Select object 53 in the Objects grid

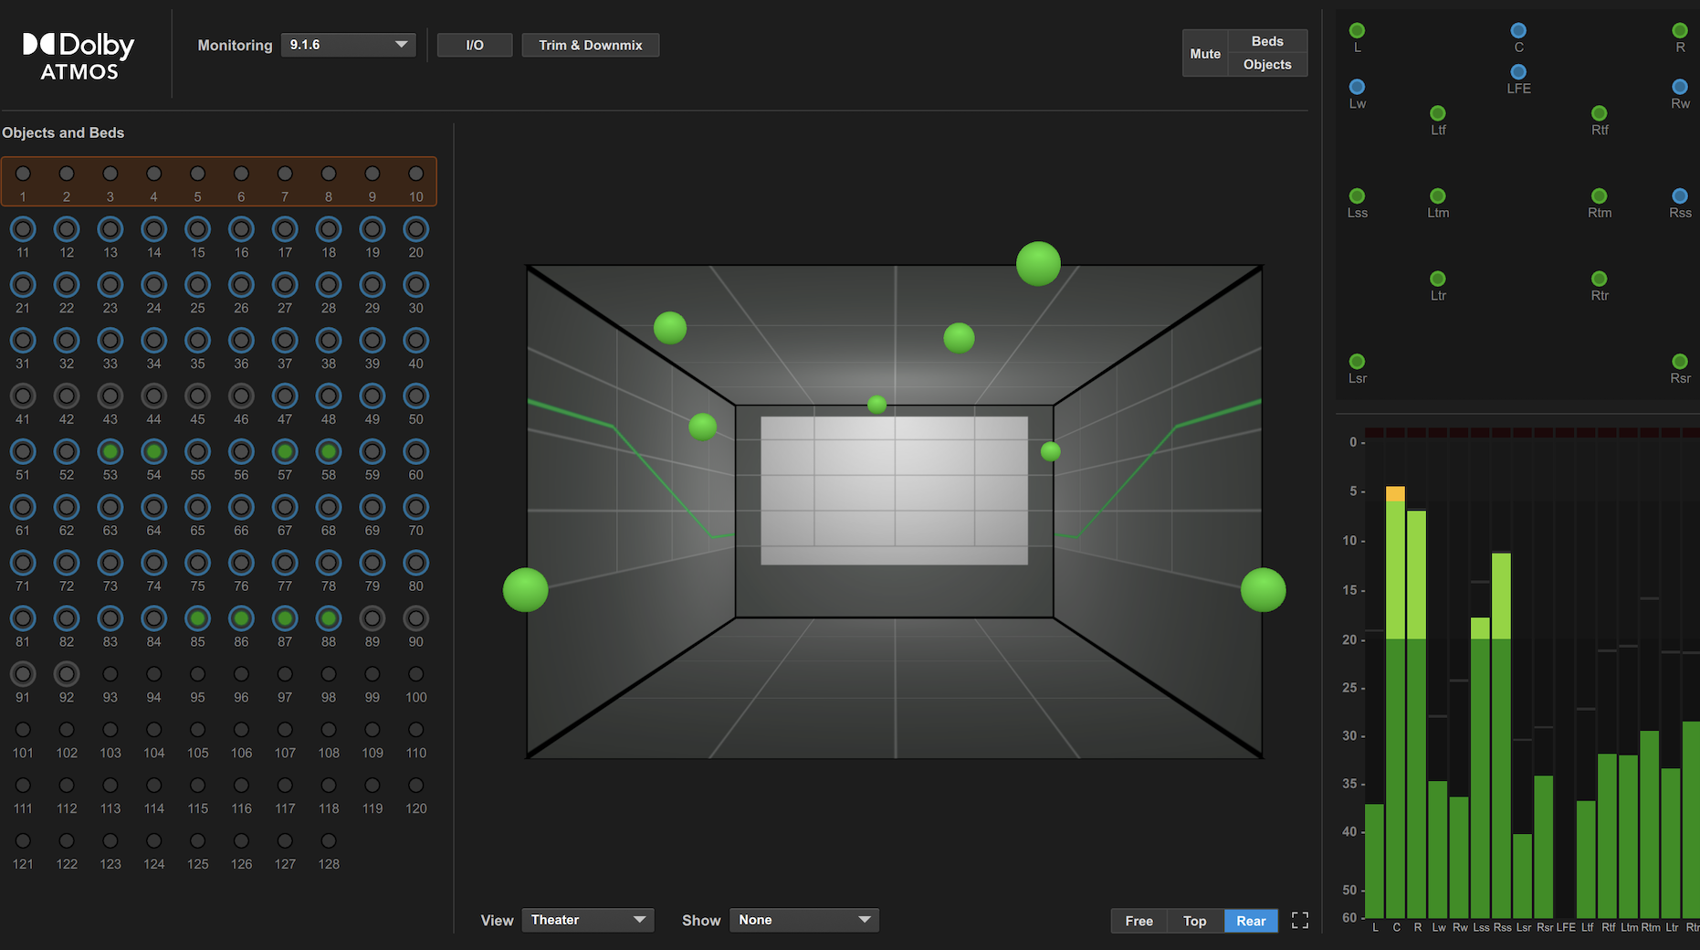pos(110,450)
